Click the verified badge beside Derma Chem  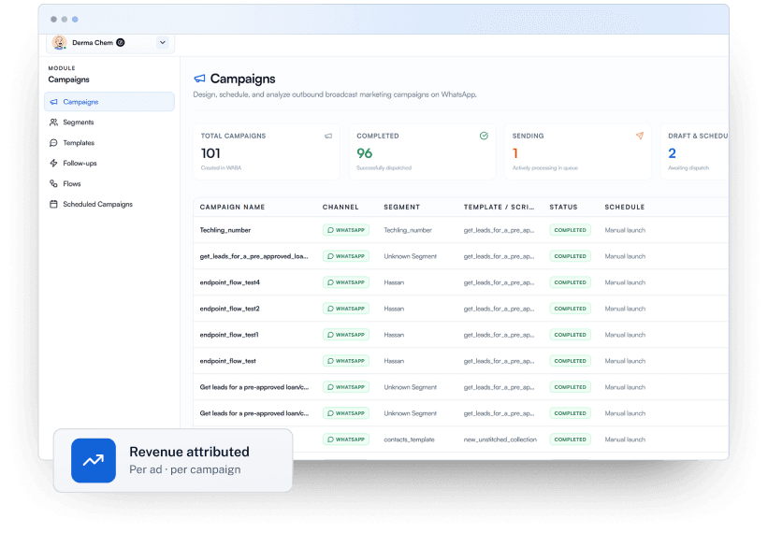coord(121,43)
